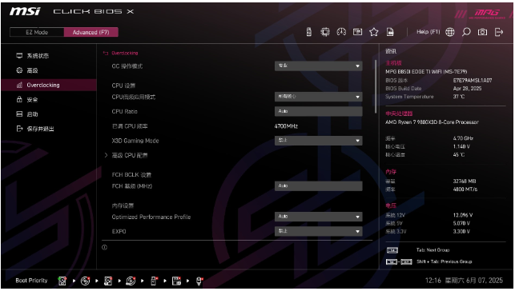The image size is (515, 291).
Task: Select the first hard disk boot priority icon
Action: (x=62, y=281)
